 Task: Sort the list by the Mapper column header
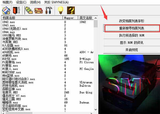coord(70,18)
